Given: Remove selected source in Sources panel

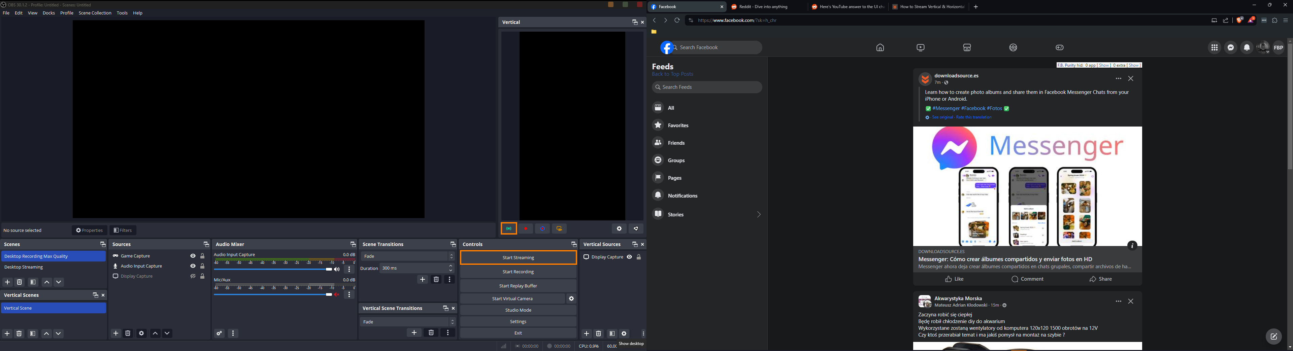Looking at the screenshot, I should (128, 334).
